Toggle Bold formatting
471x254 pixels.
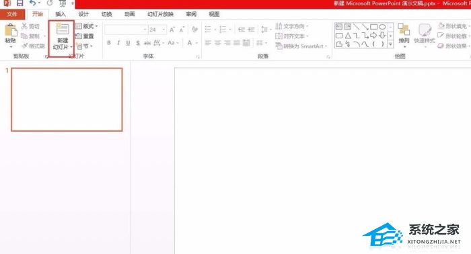tap(109, 43)
